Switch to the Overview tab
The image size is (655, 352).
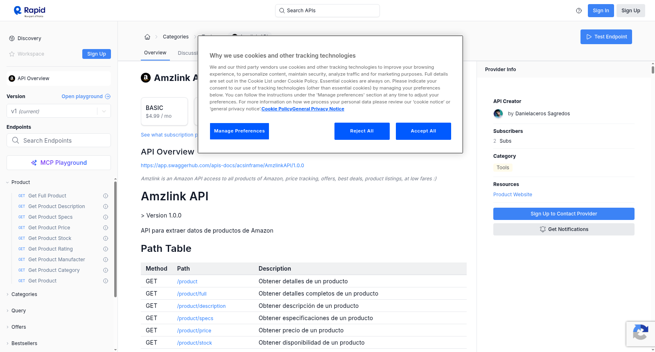pyautogui.click(x=155, y=53)
